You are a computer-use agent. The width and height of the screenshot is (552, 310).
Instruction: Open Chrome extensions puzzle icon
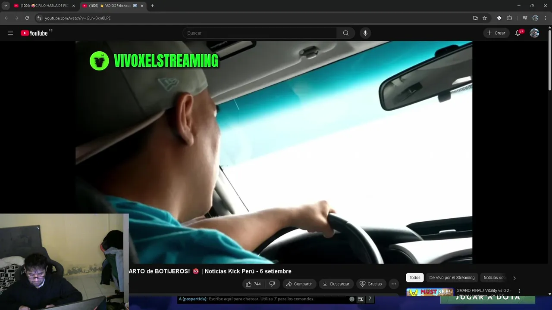pyautogui.click(x=509, y=18)
